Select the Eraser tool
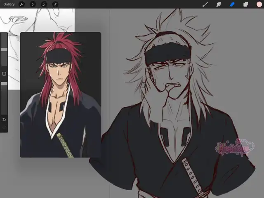Screen dimensions: 264x198 tap(232, 4)
